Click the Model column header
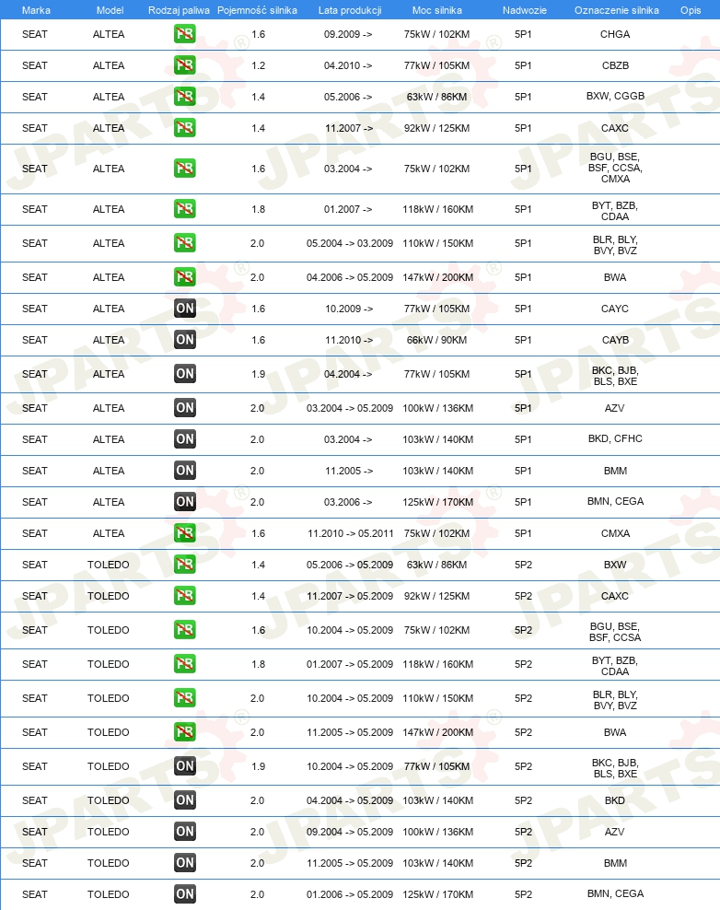 point(110,10)
